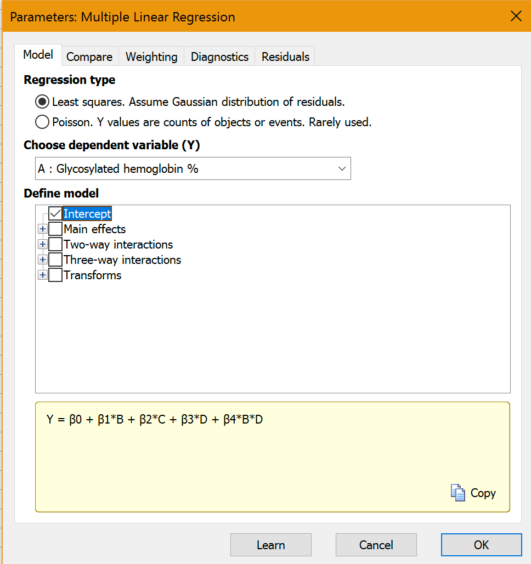Go to the Diagnostics tab
This screenshot has height=564, width=531.
click(219, 57)
